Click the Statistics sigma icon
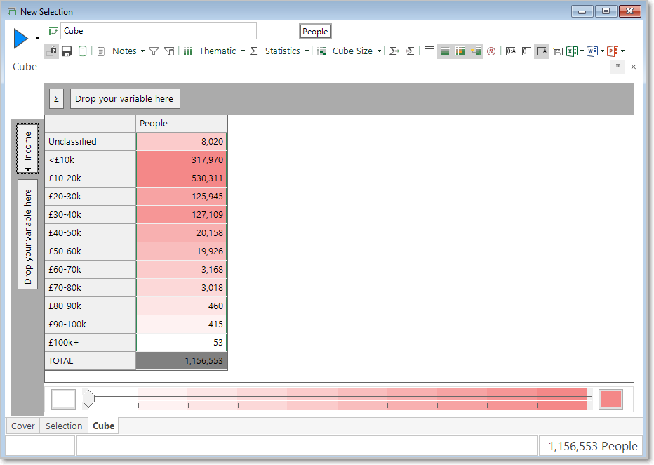The width and height of the screenshot is (654, 465). tap(253, 51)
